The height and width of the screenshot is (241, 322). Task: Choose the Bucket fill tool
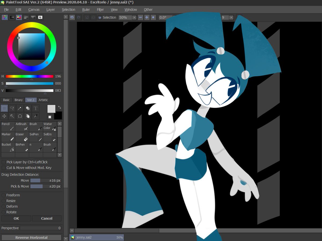click(8, 147)
